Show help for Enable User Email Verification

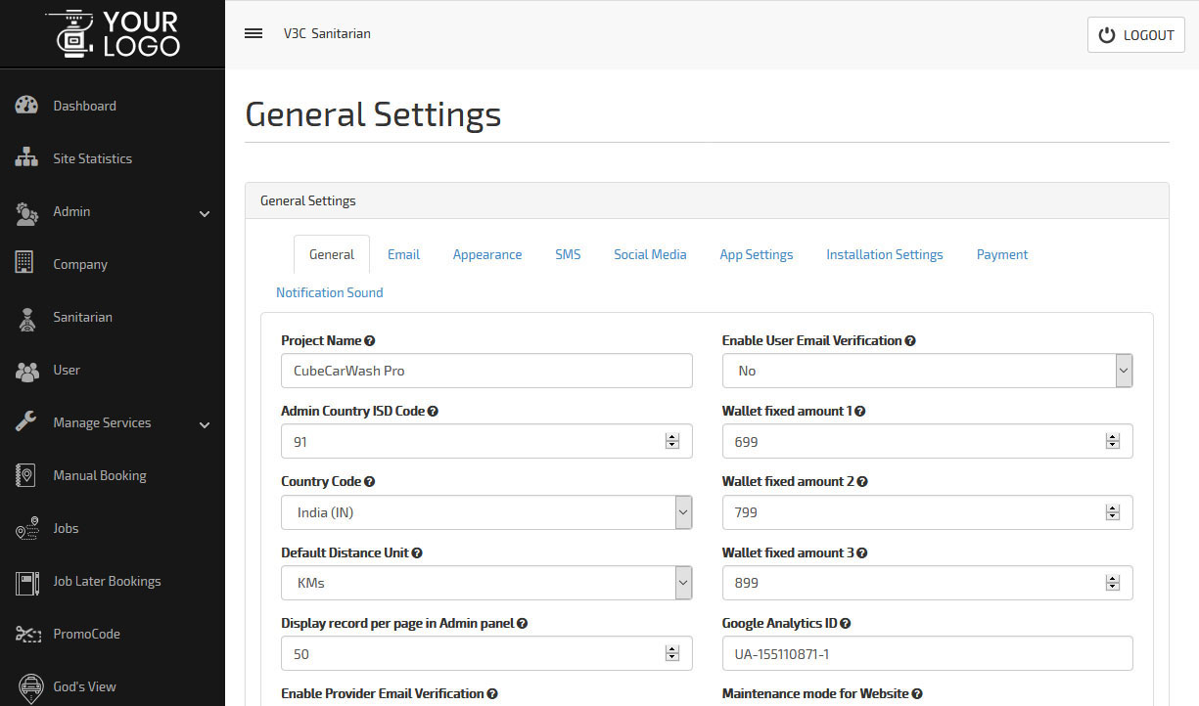click(x=910, y=341)
